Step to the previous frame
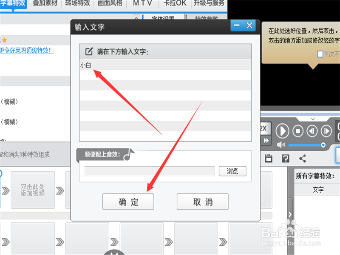Screen dimensions: 340x255 coord(312,131)
